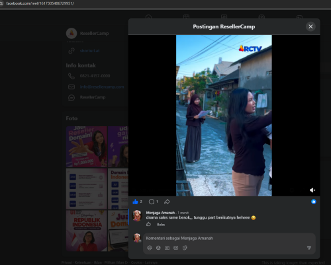Click the facebook.com/reel URL in address bar
The width and height of the screenshot is (331, 265).
[40, 3]
